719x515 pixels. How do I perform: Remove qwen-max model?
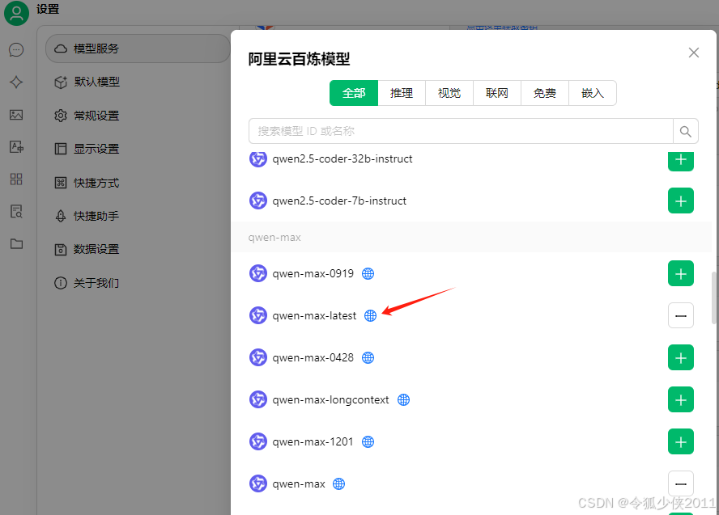680,483
